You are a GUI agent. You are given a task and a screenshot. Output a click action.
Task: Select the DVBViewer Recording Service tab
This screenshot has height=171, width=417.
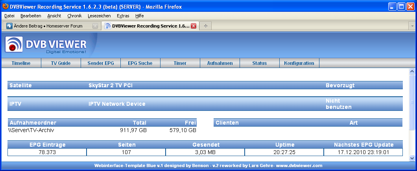(x=151, y=26)
